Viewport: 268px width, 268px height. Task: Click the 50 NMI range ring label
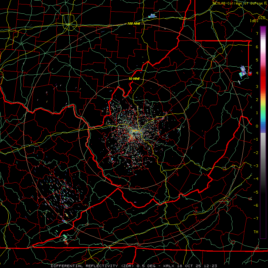click(134, 79)
